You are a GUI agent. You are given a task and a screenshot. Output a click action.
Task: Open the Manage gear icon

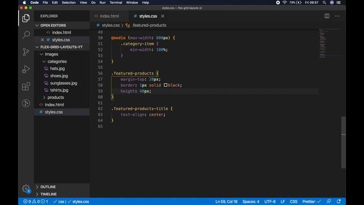(x=26, y=188)
